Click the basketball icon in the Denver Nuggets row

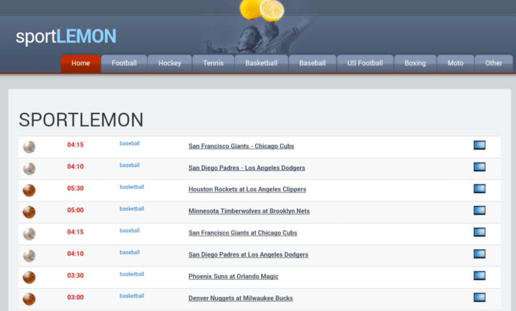coord(29,299)
